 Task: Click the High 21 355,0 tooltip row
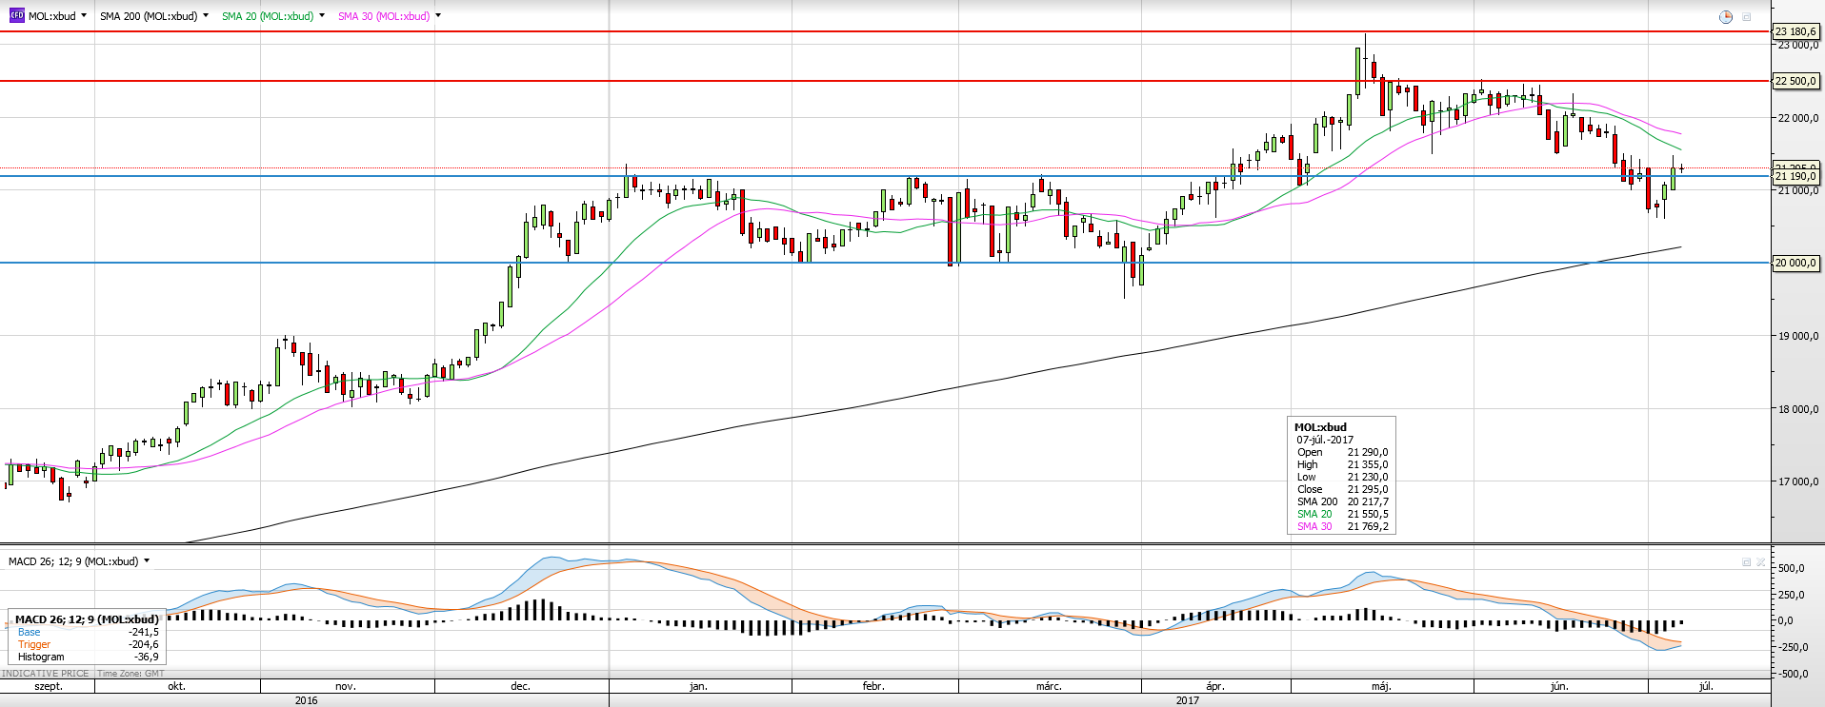[x=1342, y=464]
